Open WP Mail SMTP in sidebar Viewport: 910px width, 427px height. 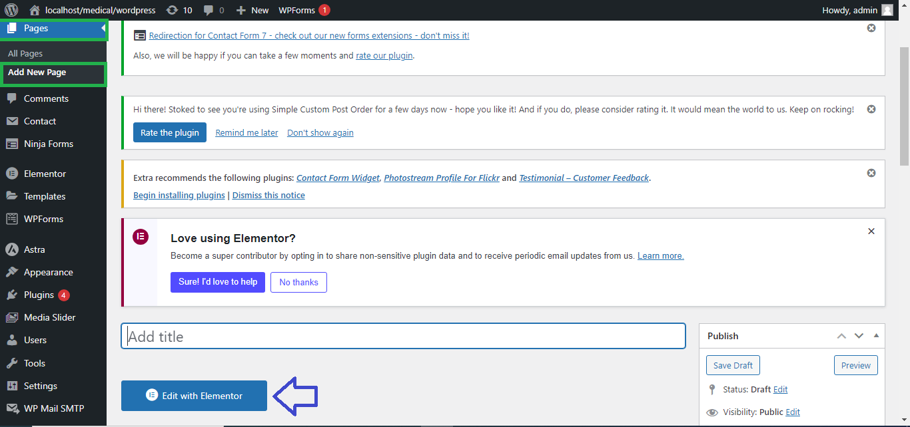point(53,408)
